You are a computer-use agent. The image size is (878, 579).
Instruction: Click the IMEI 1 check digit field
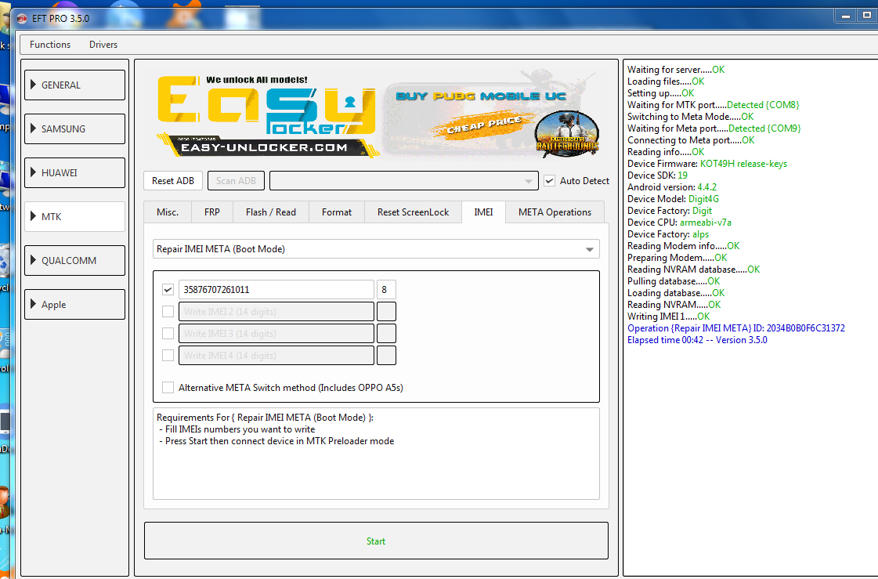pyautogui.click(x=386, y=290)
